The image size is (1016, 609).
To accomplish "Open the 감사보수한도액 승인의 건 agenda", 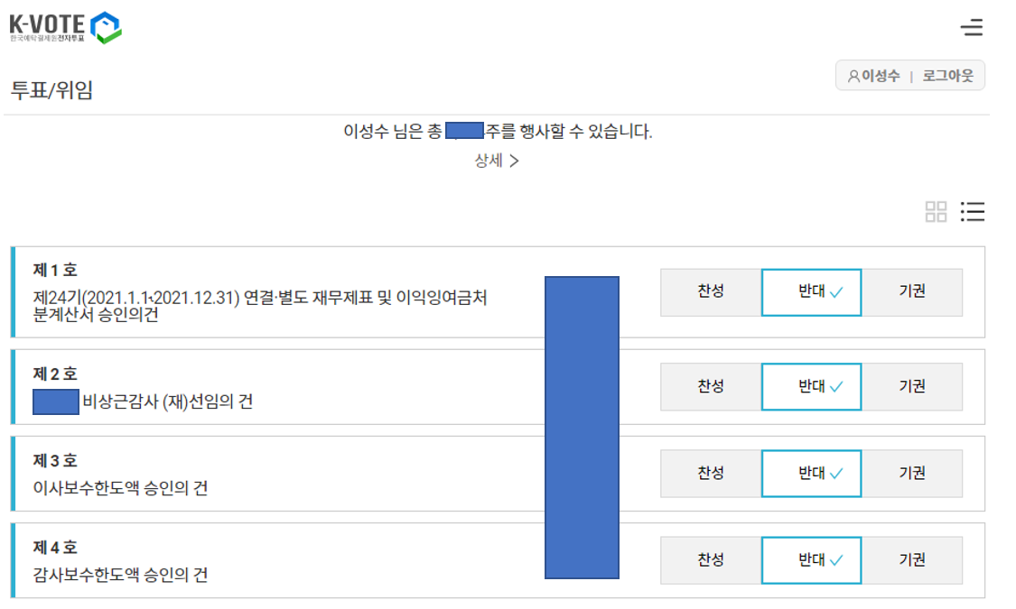I will pyautogui.click(x=120, y=575).
